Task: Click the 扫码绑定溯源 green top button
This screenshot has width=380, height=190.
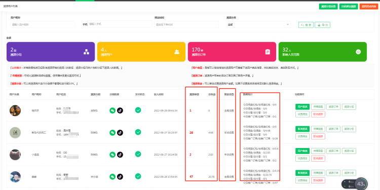Action: [349, 7]
